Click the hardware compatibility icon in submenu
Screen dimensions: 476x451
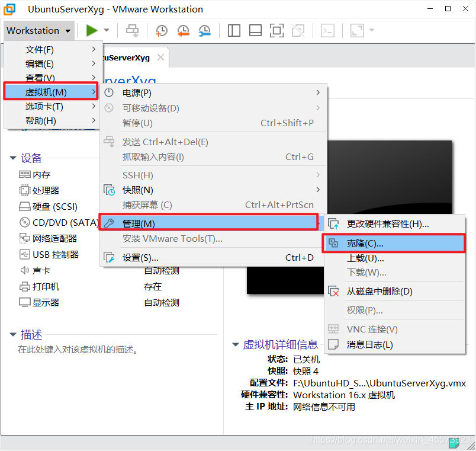pos(333,224)
